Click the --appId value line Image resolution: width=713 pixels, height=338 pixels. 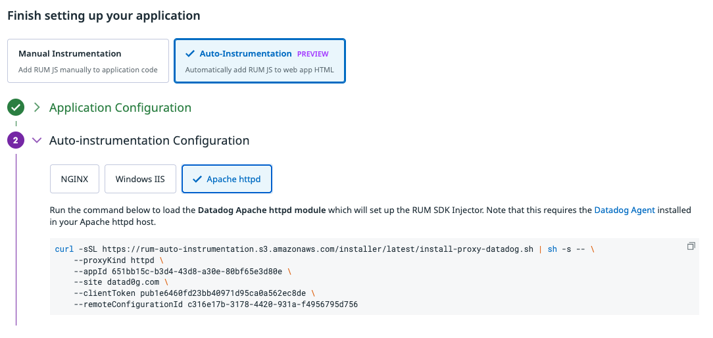(182, 272)
